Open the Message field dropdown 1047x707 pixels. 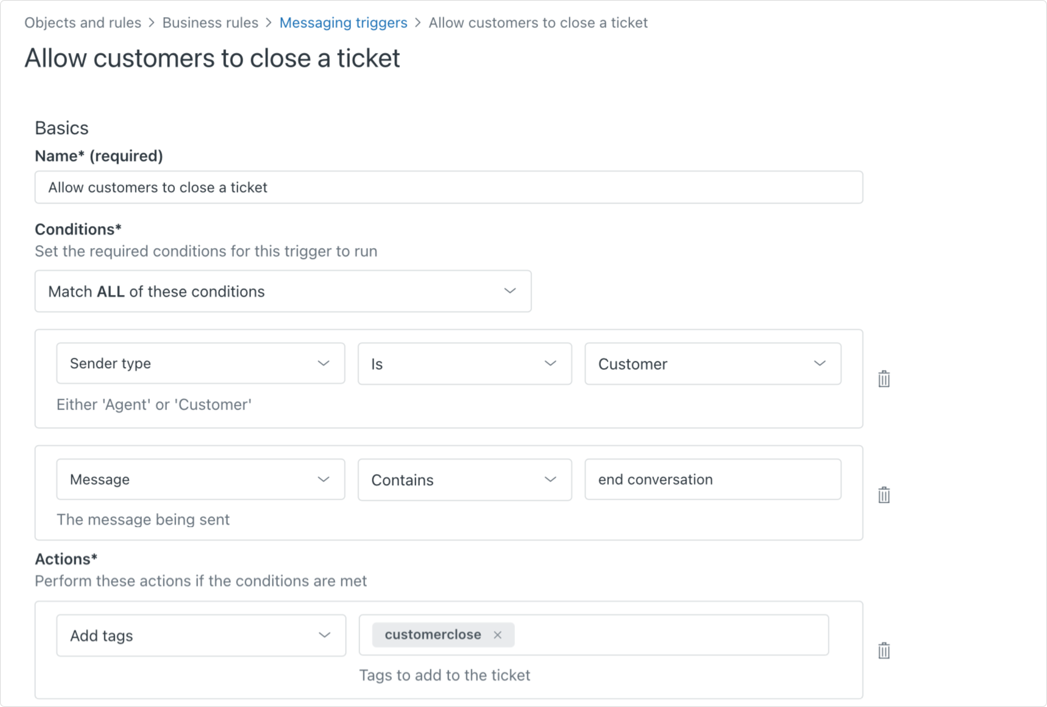pos(201,480)
